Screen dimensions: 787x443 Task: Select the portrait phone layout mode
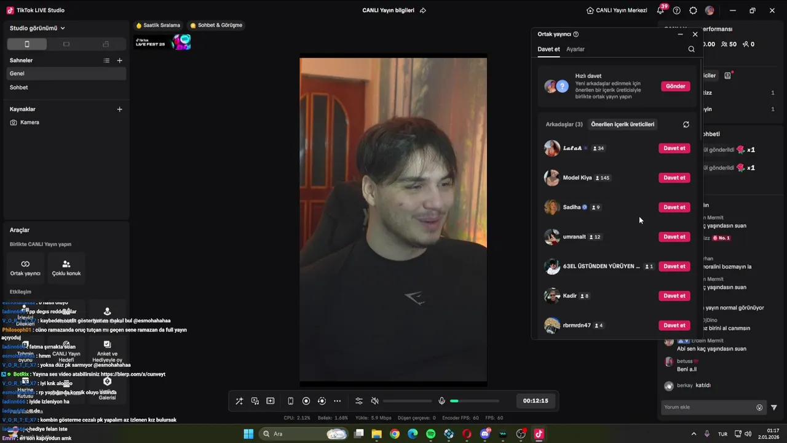[x=26, y=44]
